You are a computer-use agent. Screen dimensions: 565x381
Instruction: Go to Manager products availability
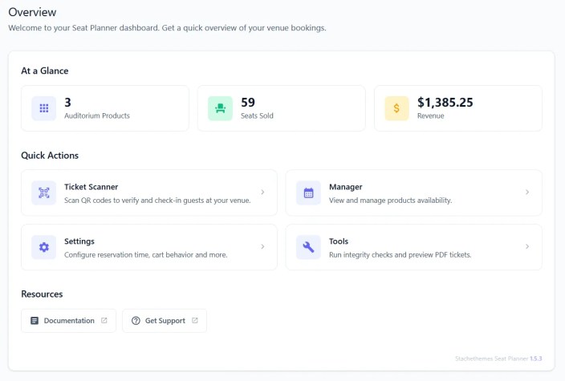coord(390,200)
